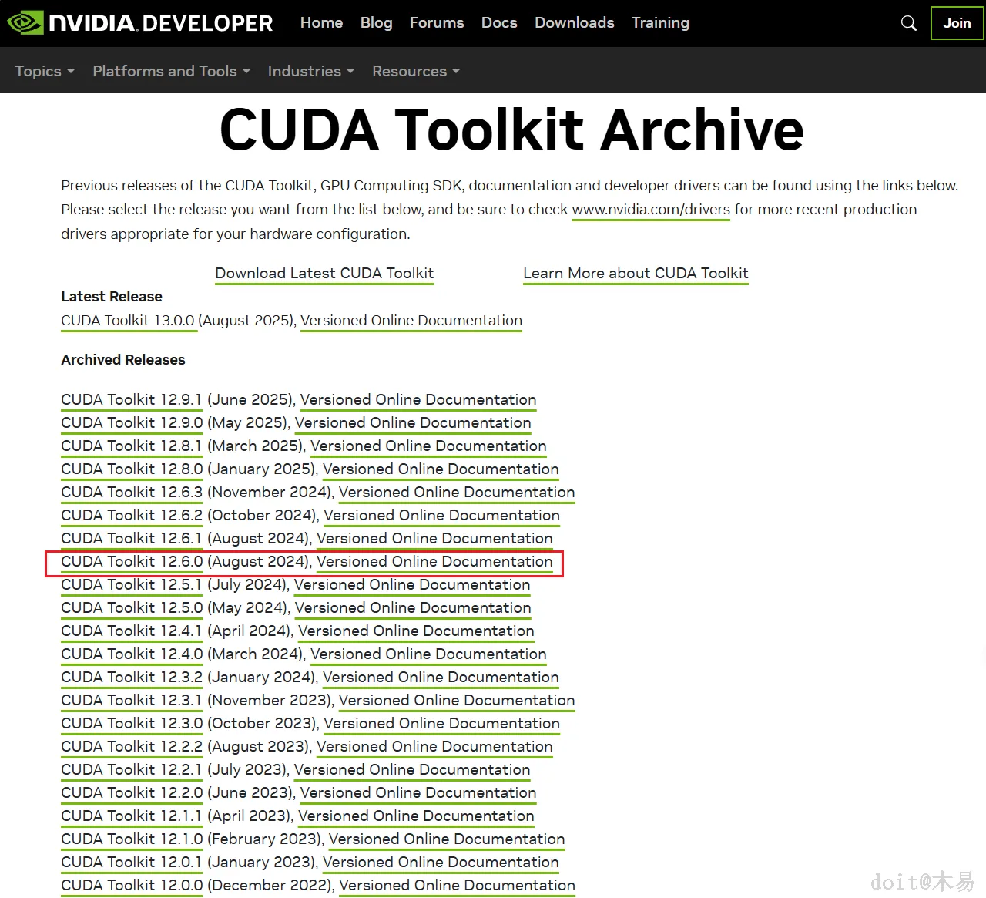This screenshot has height=898, width=986.
Task: Open Versioned Online Documentation for 12.6.1
Action: (x=434, y=539)
